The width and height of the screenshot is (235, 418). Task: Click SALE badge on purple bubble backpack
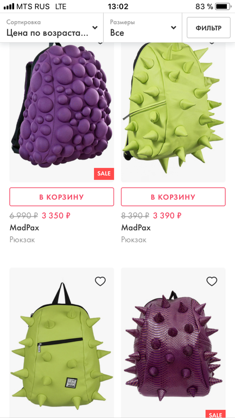tap(104, 174)
